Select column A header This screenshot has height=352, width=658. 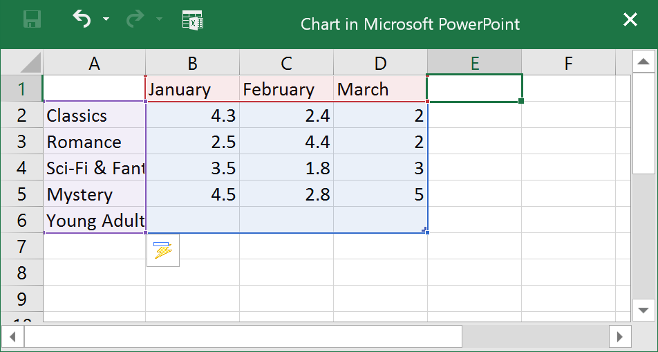pyautogui.click(x=95, y=63)
